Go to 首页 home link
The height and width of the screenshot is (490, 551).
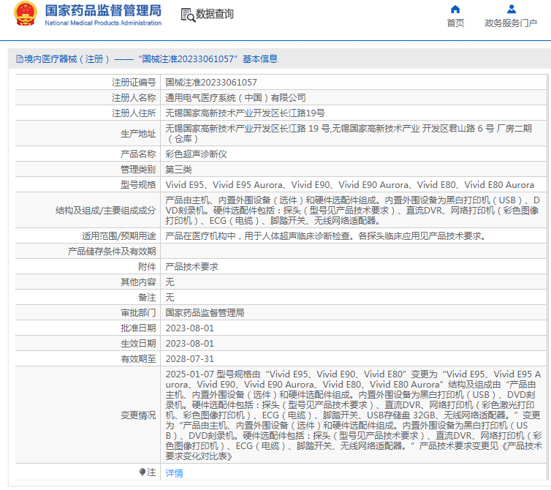pos(455,23)
